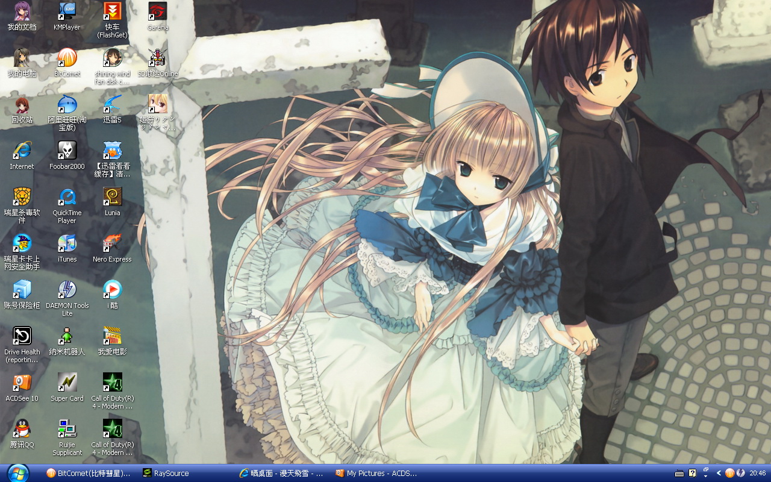Select the shining wind fan disk shortcut
The image size is (771, 482).
112,66
